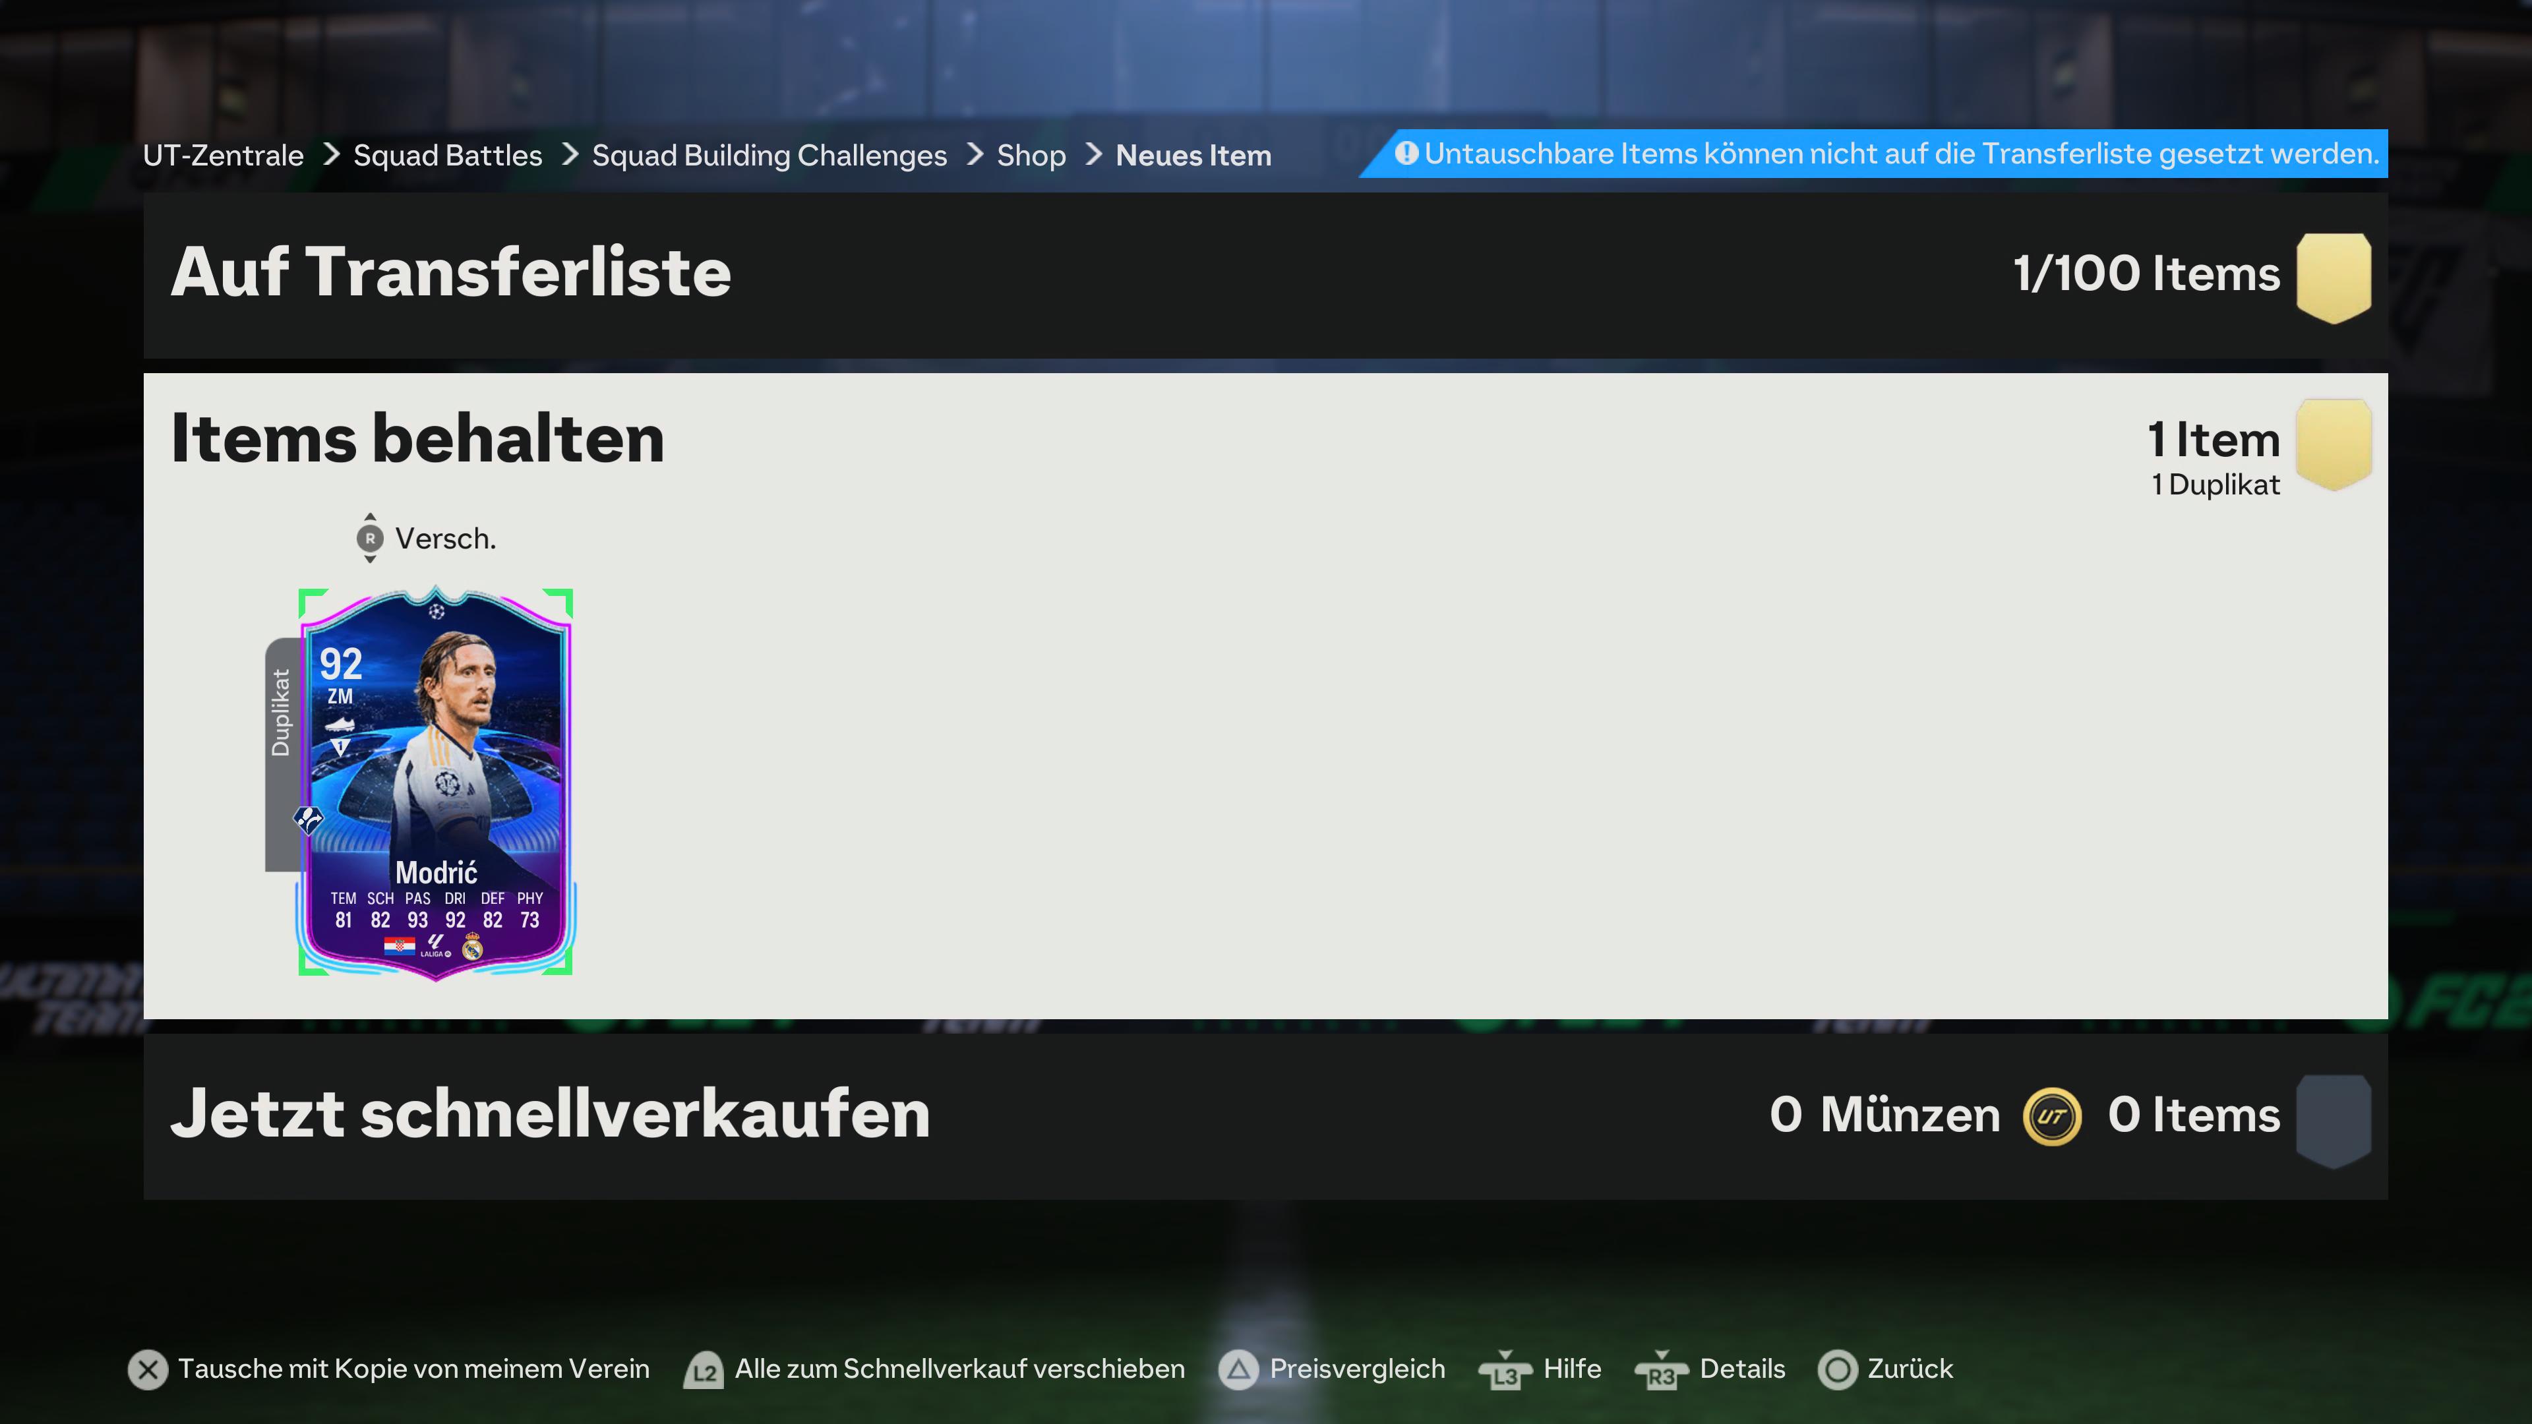Viewport: 2532px width, 1424px height.
Task: Click the chevron before Neues Item
Action: coord(1093,154)
